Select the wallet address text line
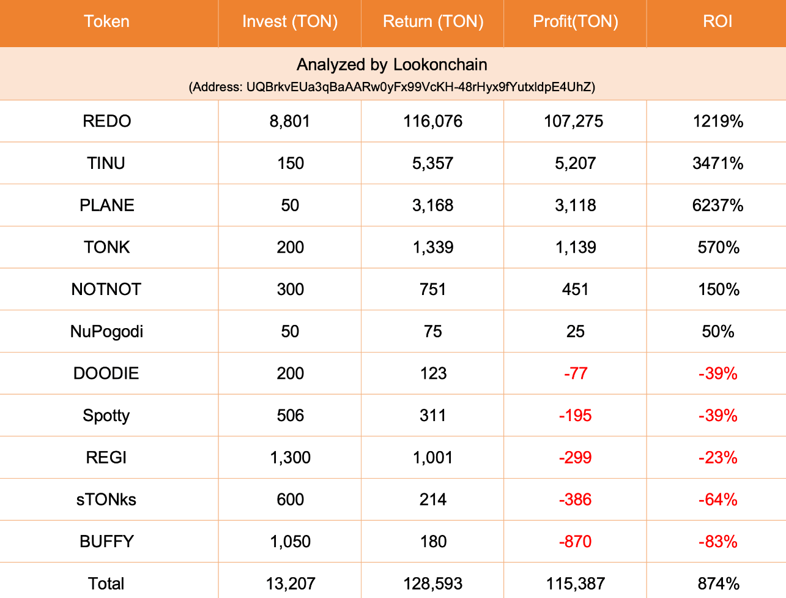 392,87
